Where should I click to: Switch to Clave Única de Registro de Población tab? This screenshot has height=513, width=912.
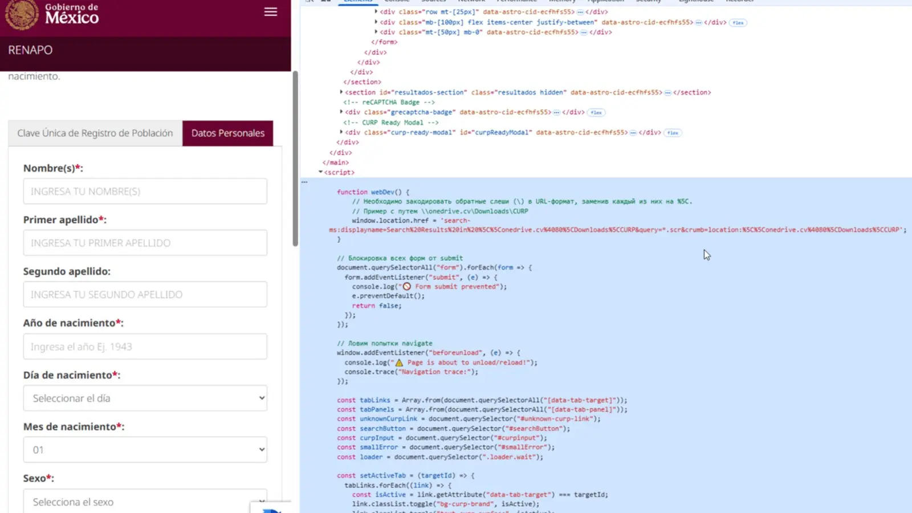[95, 133]
